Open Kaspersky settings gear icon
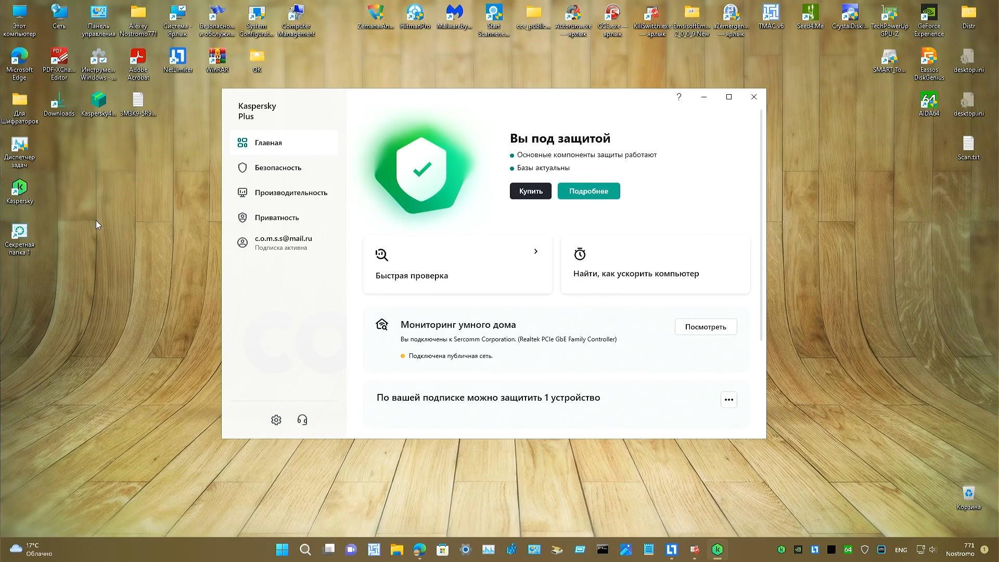 [276, 420]
